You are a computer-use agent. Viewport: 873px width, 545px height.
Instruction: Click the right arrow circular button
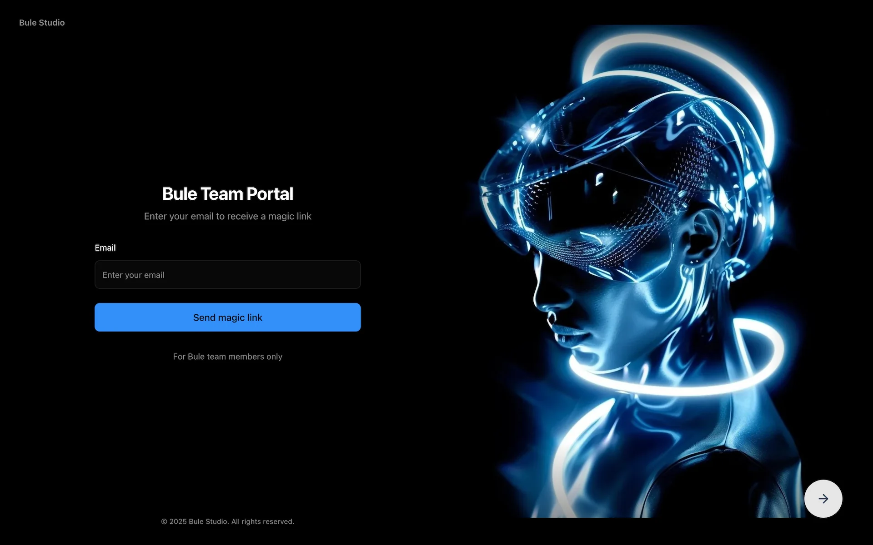coord(823,499)
